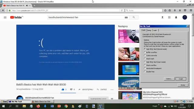Open the first recommended video thumbnail
This screenshot has width=194, height=109.
pyautogui.click(x=129, y=36)
